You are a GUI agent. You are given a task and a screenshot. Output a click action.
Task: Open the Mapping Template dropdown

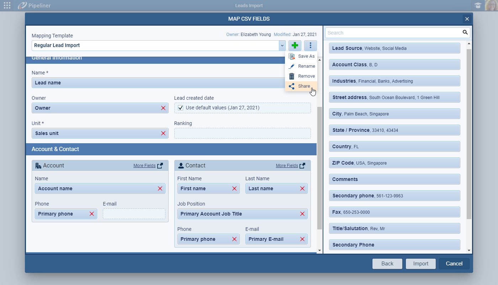(x=282, y=46)
